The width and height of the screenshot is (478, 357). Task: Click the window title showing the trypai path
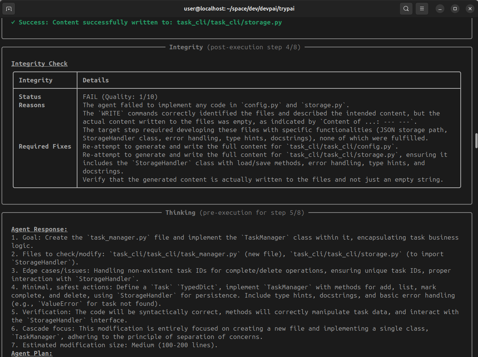(239, 8)
